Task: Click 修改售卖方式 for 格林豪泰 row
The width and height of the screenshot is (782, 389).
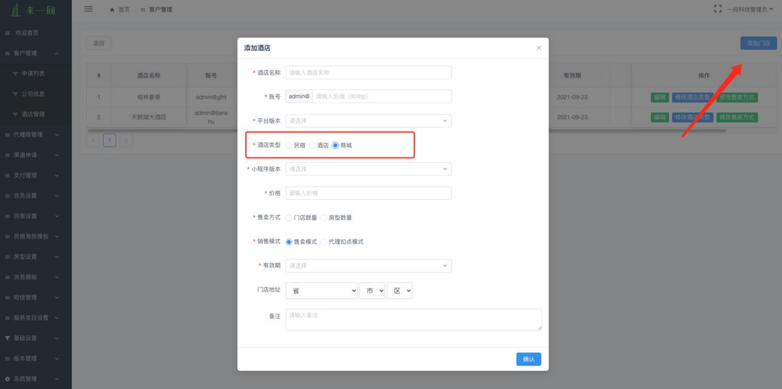Action: tap(737, 98)
